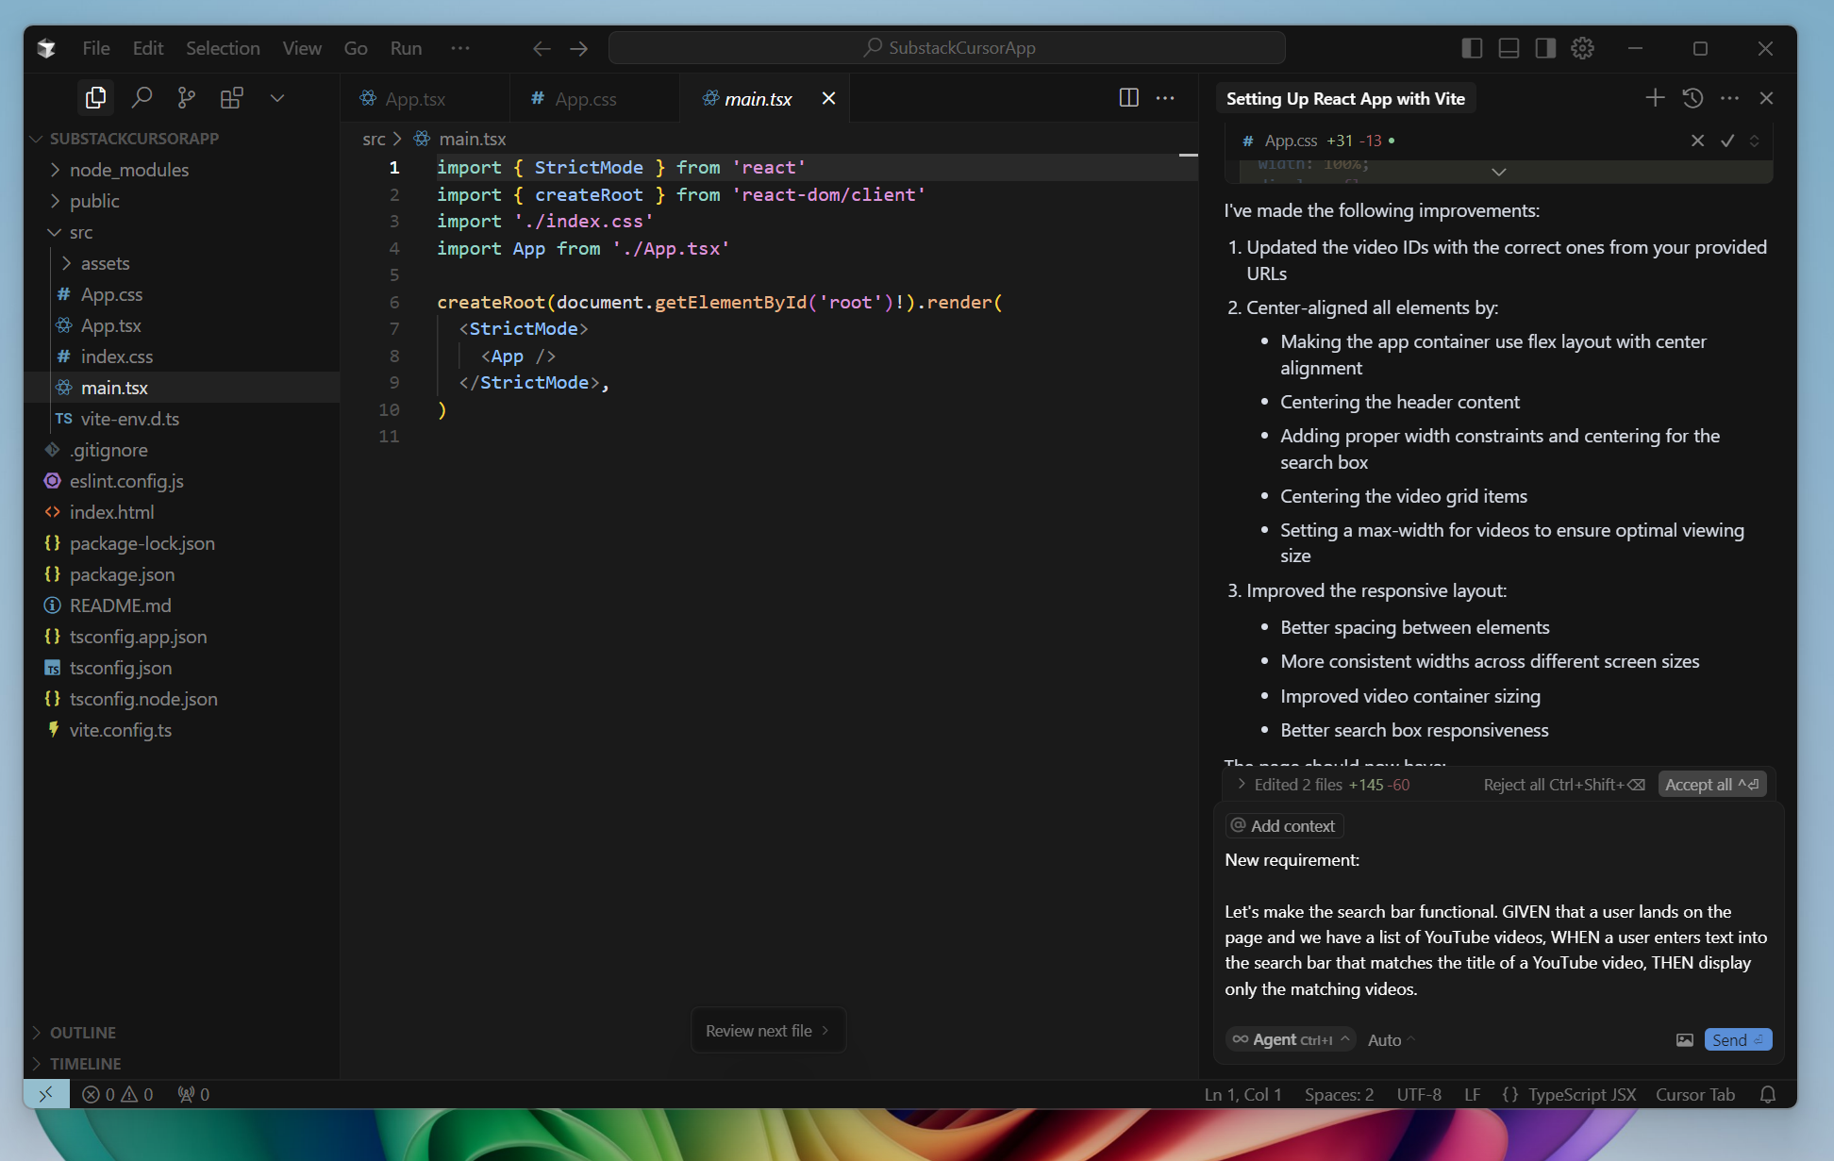Screen dimensions: 1834x1161
Task: Toggle AI pane layout icon
Action: (x=1545, y=48)
